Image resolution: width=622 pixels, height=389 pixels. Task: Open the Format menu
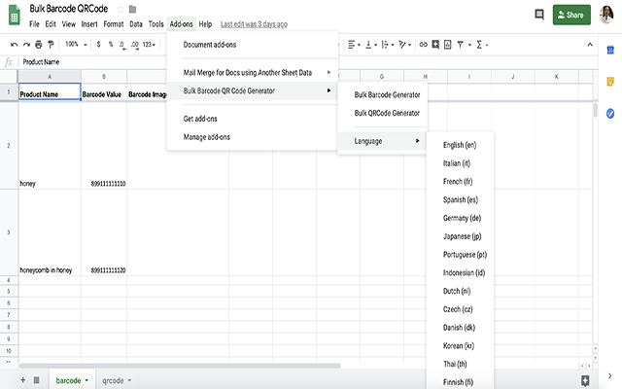pos(114,24)
